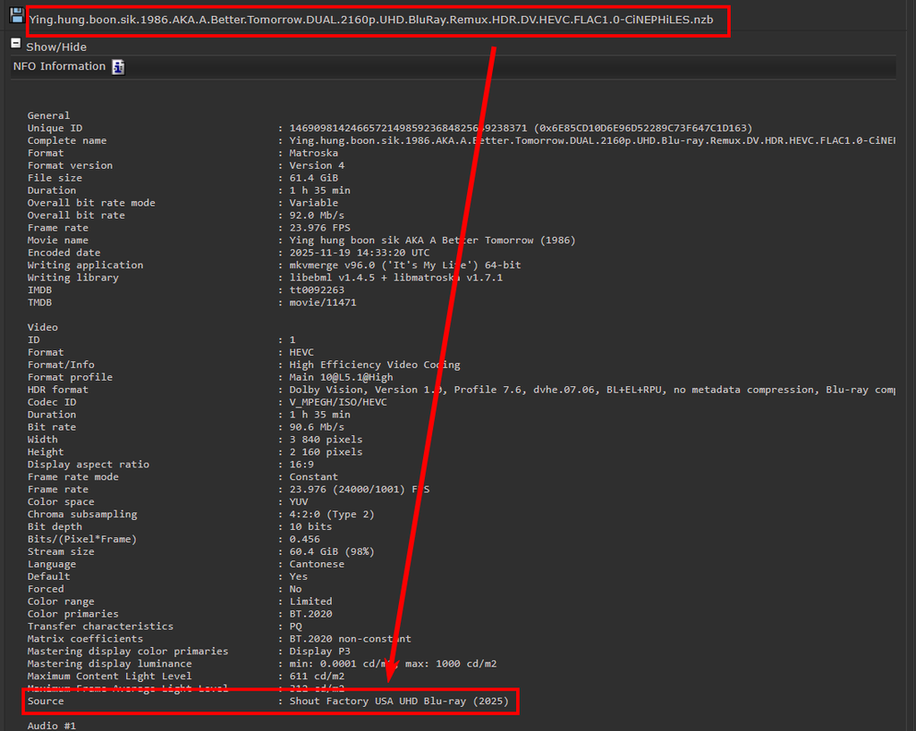Select the TMDB movie/11471 value

pyautogui.click(x=322, y=303)
